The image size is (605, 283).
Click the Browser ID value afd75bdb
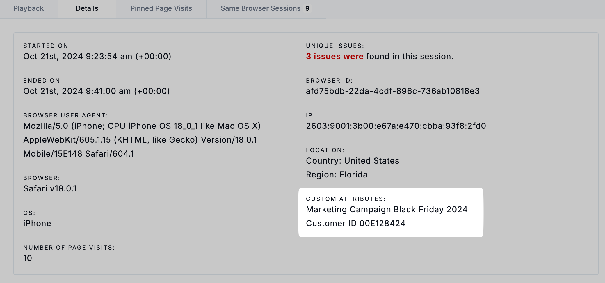coord(393,91)
